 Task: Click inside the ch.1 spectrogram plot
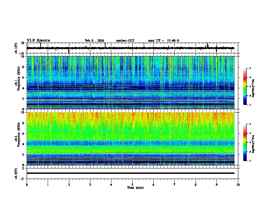(130, 83)
